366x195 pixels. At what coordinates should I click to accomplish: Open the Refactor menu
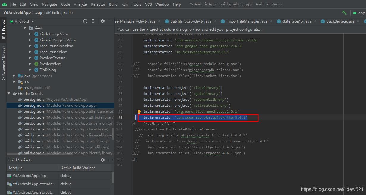[x=98, y=4]
